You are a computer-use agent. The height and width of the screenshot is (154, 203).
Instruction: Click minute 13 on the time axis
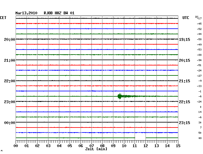click(156, 146)
